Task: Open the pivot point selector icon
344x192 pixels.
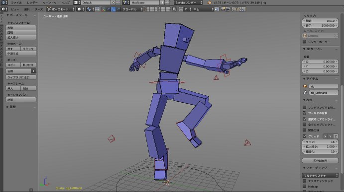Action: point(90,9)
